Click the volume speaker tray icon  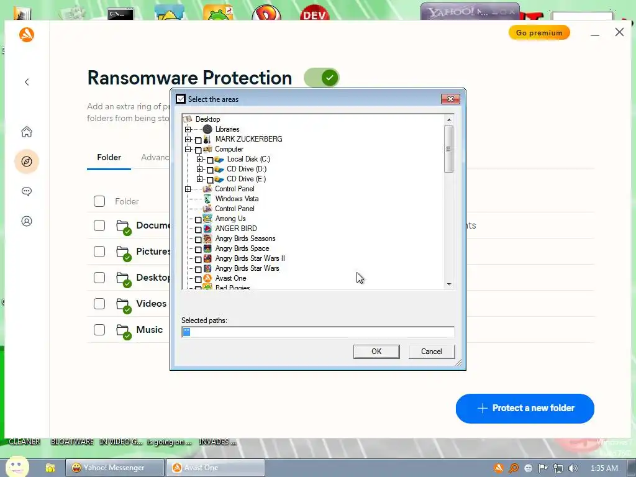pos(573,468)
